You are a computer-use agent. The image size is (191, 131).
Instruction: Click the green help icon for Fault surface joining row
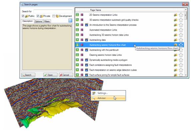(77, 75)
